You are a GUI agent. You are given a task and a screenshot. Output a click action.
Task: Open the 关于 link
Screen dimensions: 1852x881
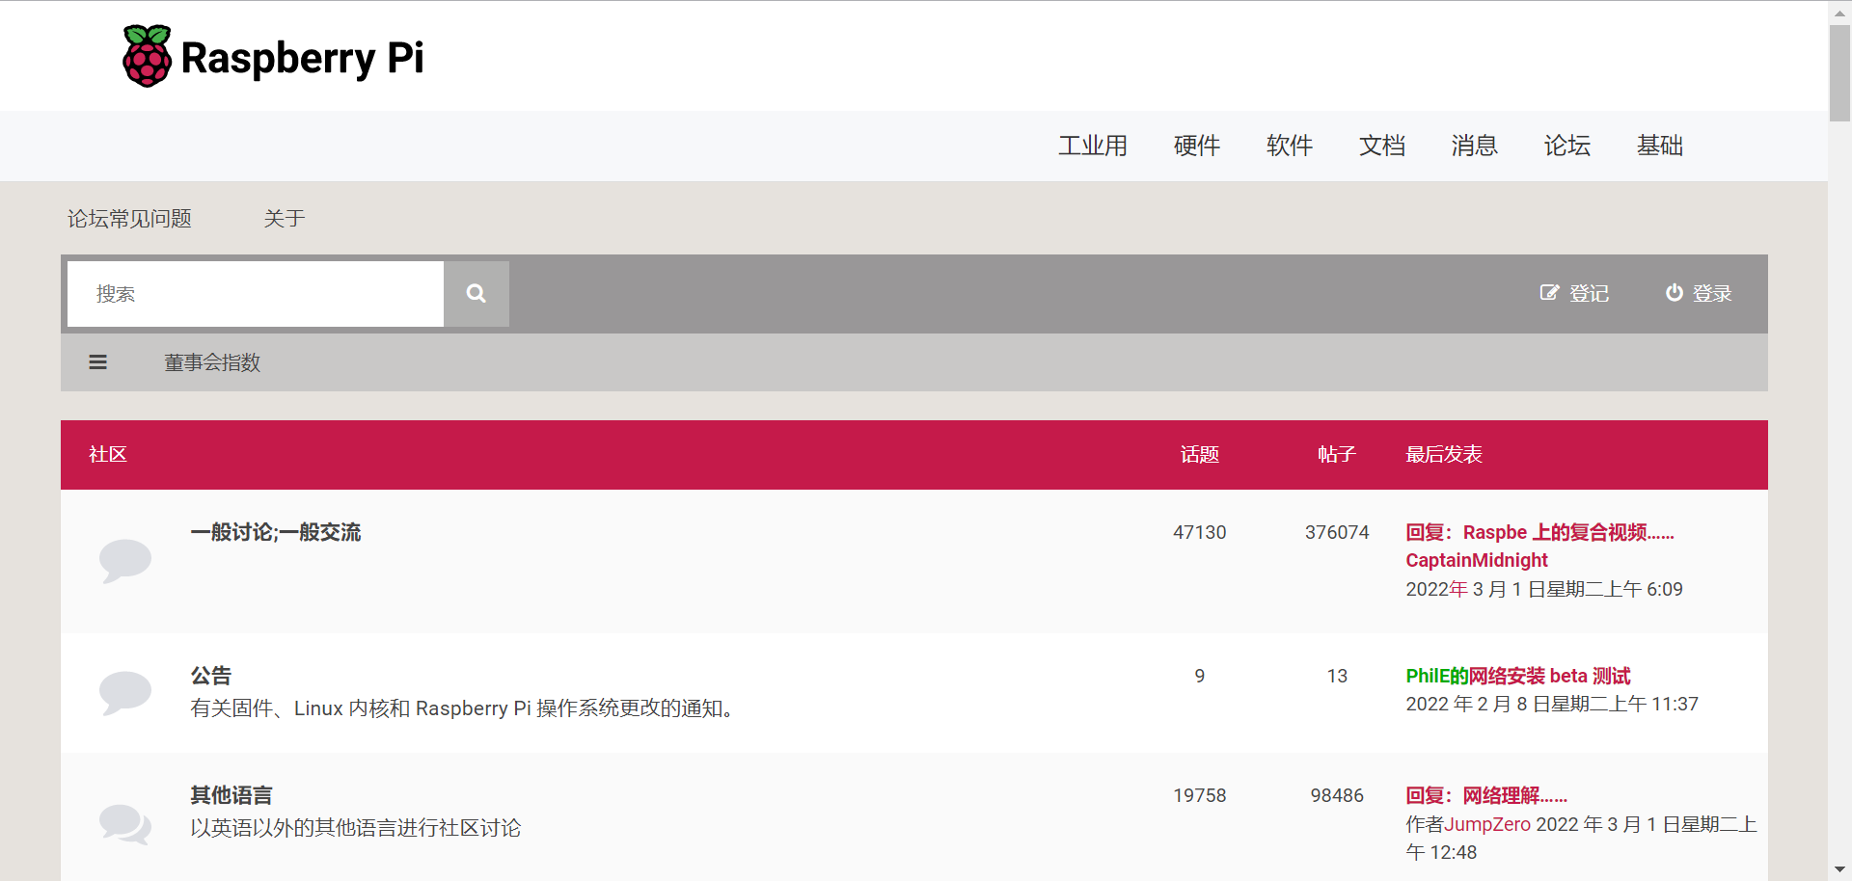[285, 219]
